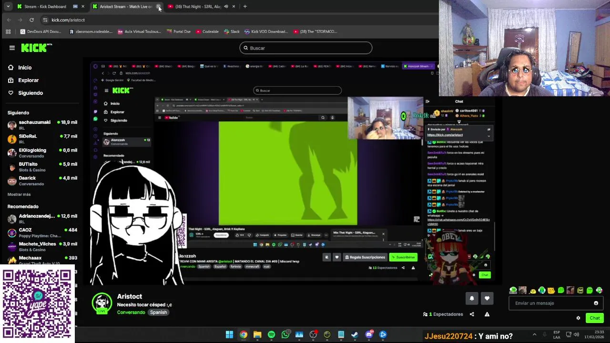
Task: Open File Explorer from taskbar
Action: [x=257, y=334]
